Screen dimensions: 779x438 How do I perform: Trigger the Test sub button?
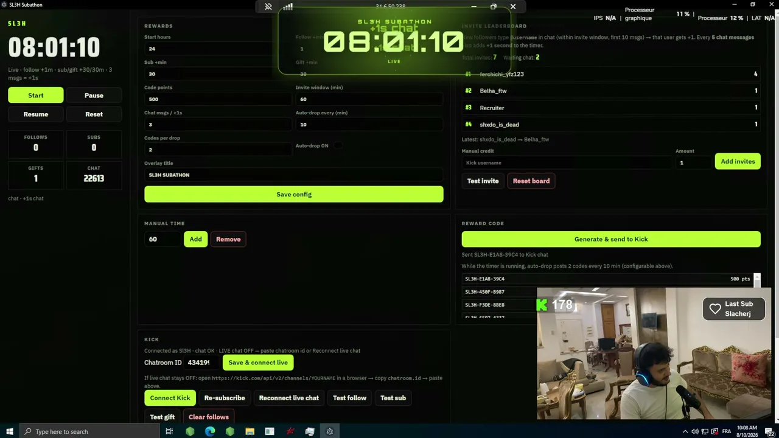tap(393, 398)
